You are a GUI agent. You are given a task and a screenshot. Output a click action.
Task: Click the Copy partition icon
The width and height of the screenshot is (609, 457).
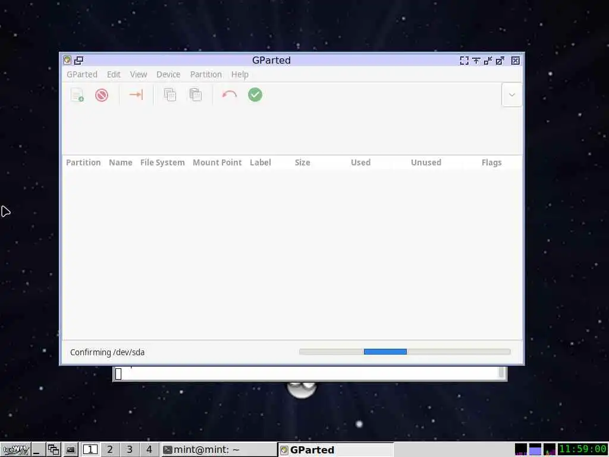point(169,95)
